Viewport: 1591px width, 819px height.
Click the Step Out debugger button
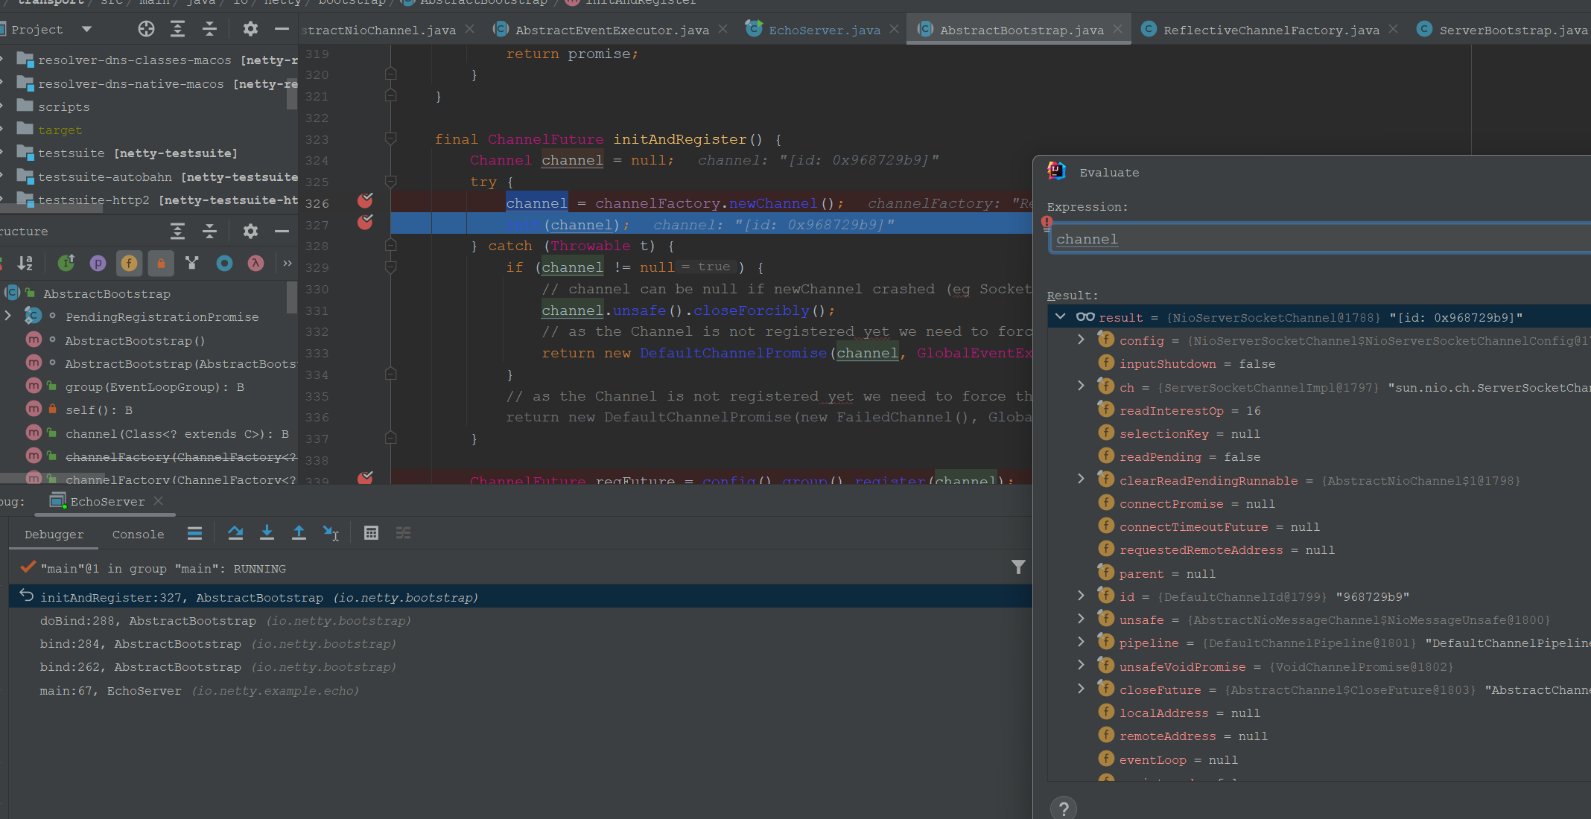click(x=299, y=533)
